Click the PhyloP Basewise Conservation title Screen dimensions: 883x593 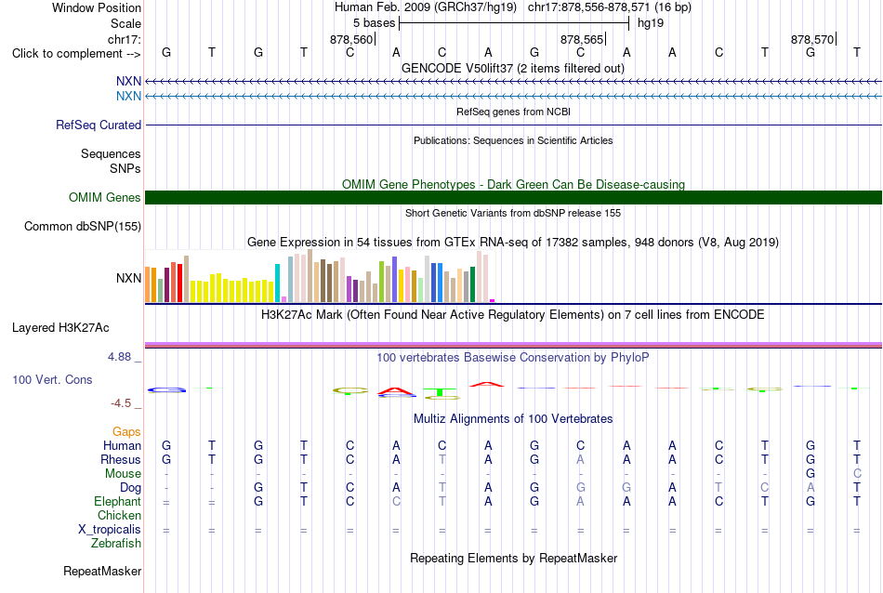coord(513,357)
